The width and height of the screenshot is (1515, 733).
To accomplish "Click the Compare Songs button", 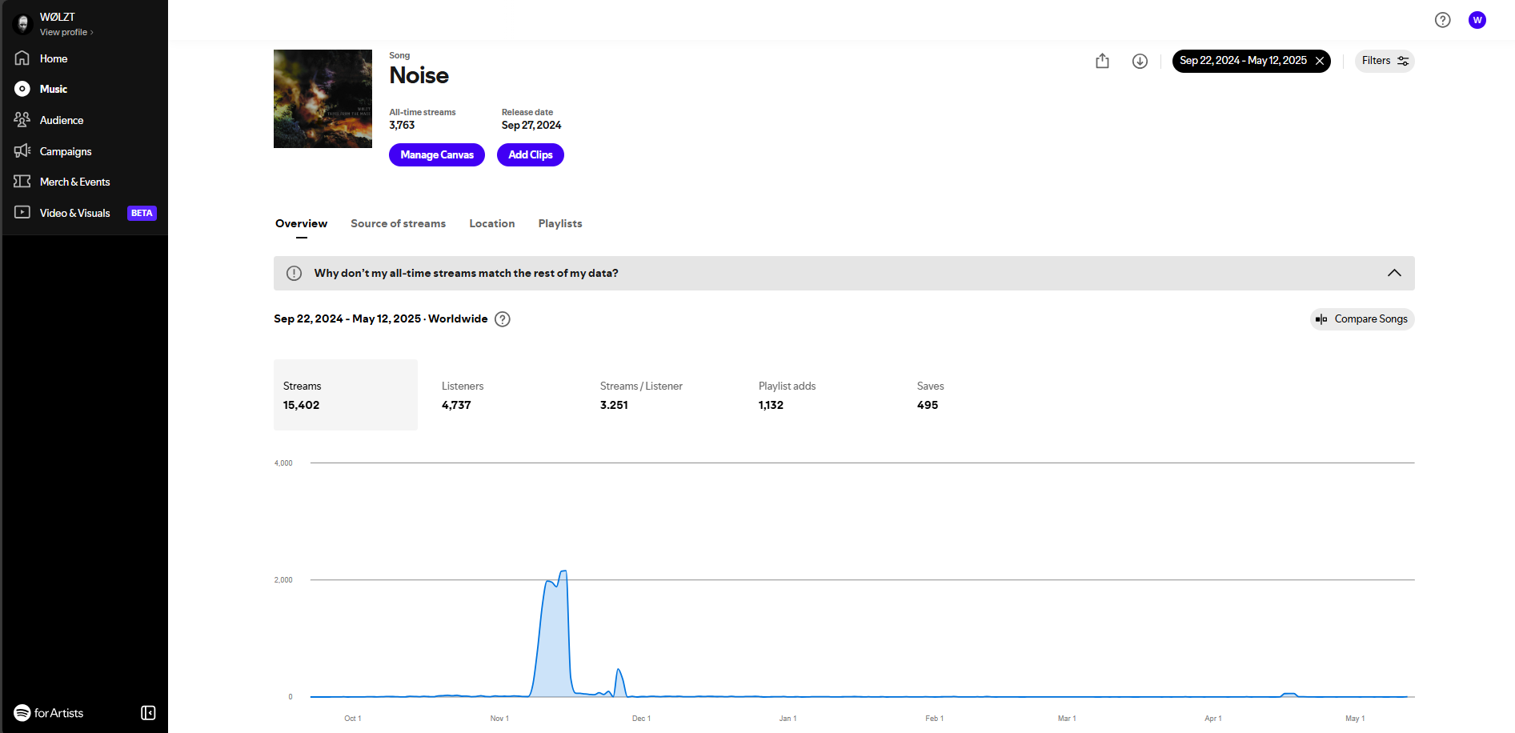I will click(x=1362, y=319).
